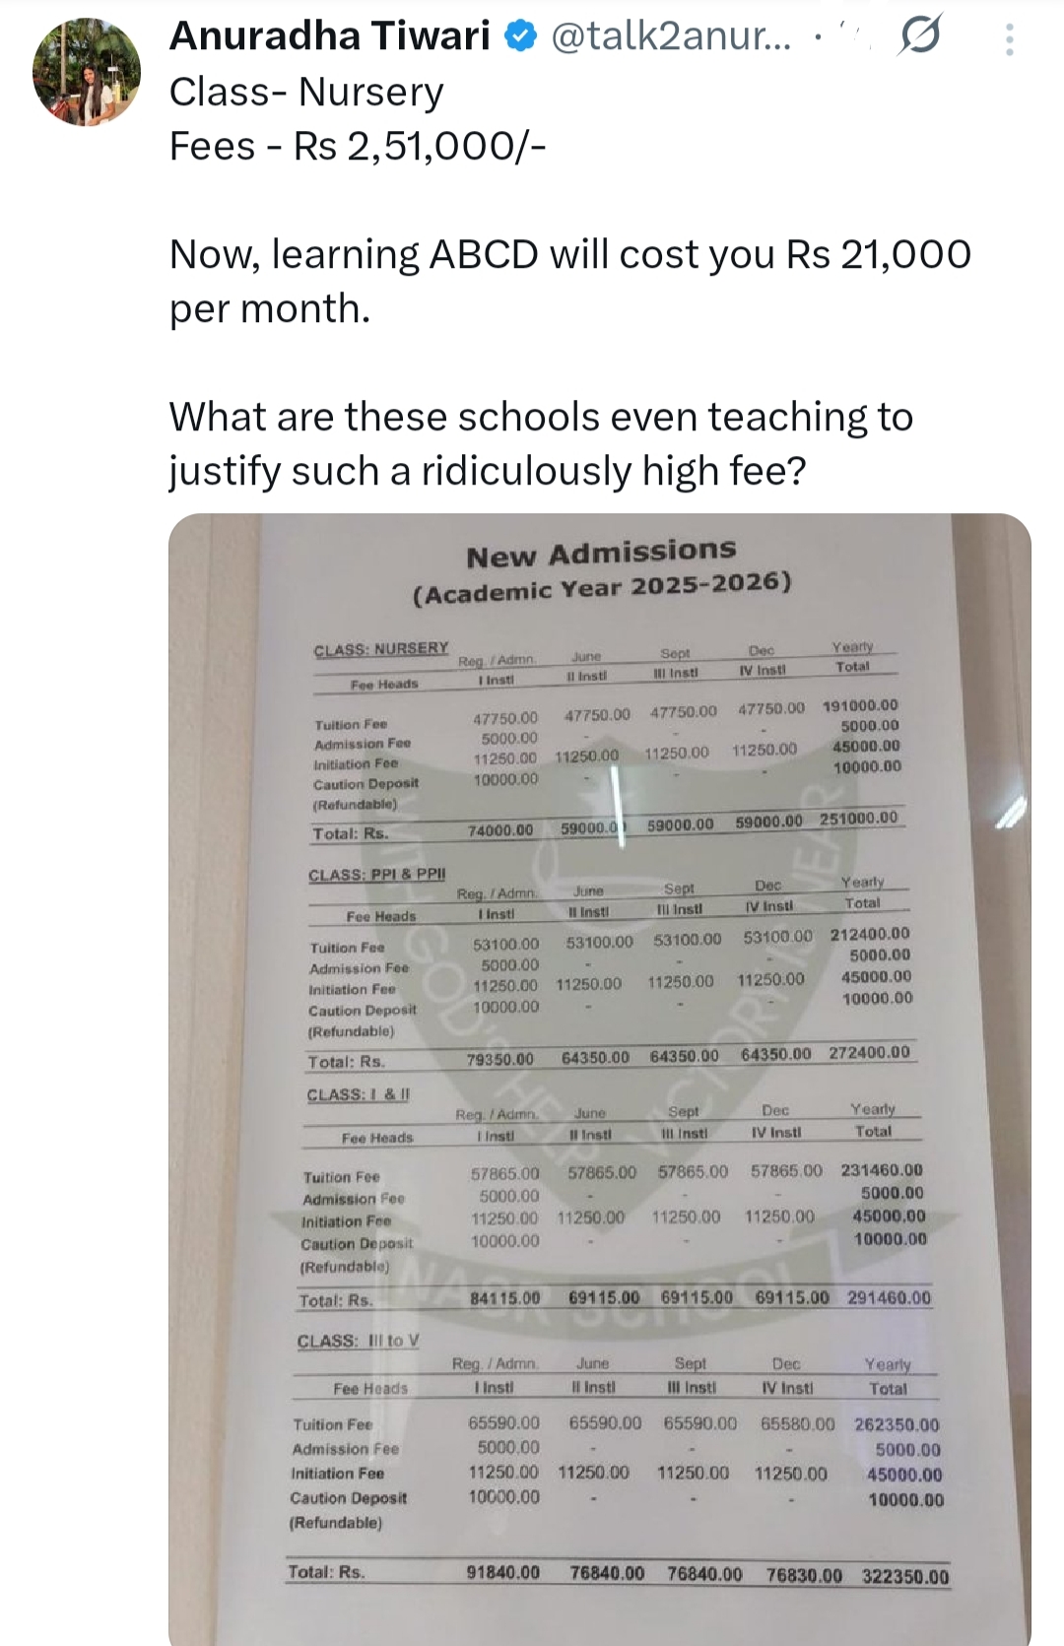The width and height of the screenshot is (1064, 1646).
Task: Click the 'ridiculously high fee?' question text
Action: click(614, 471)
